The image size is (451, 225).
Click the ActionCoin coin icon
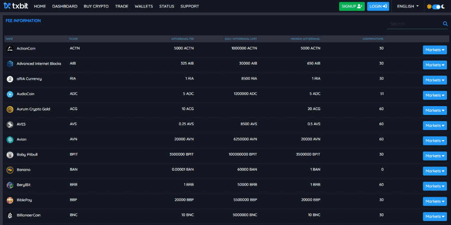point(10,49)
